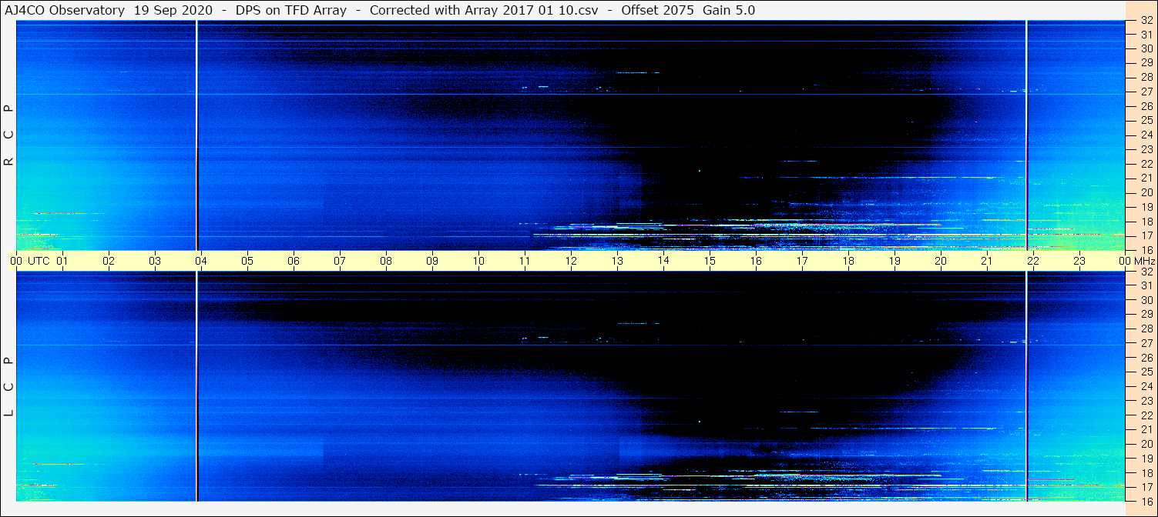The image size is (1158, 517).
Task: Click the 24 MHz tick in LCP panel
Action: coord(1146,386)
